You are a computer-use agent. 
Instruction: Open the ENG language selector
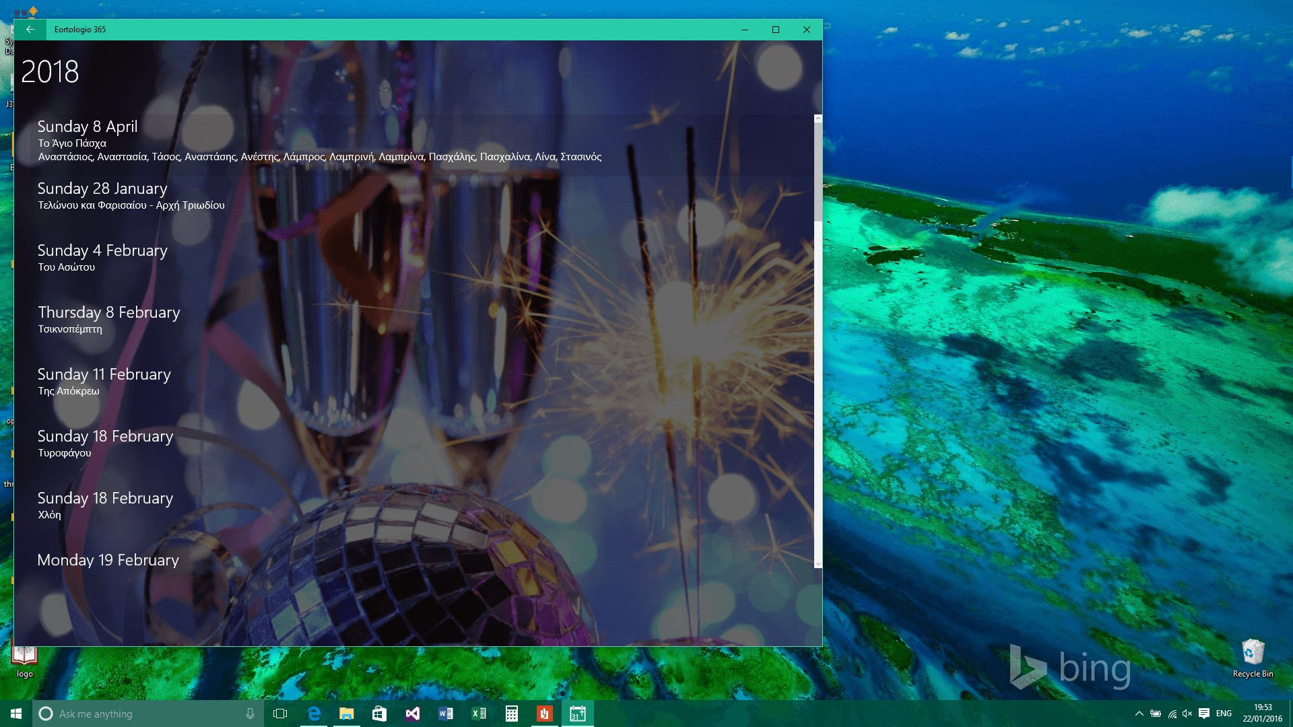(1224, 714)
